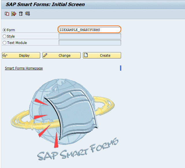Open the Smart Forms Homepage link
This screenshot has height=168, width=185.
pos(24,68)
